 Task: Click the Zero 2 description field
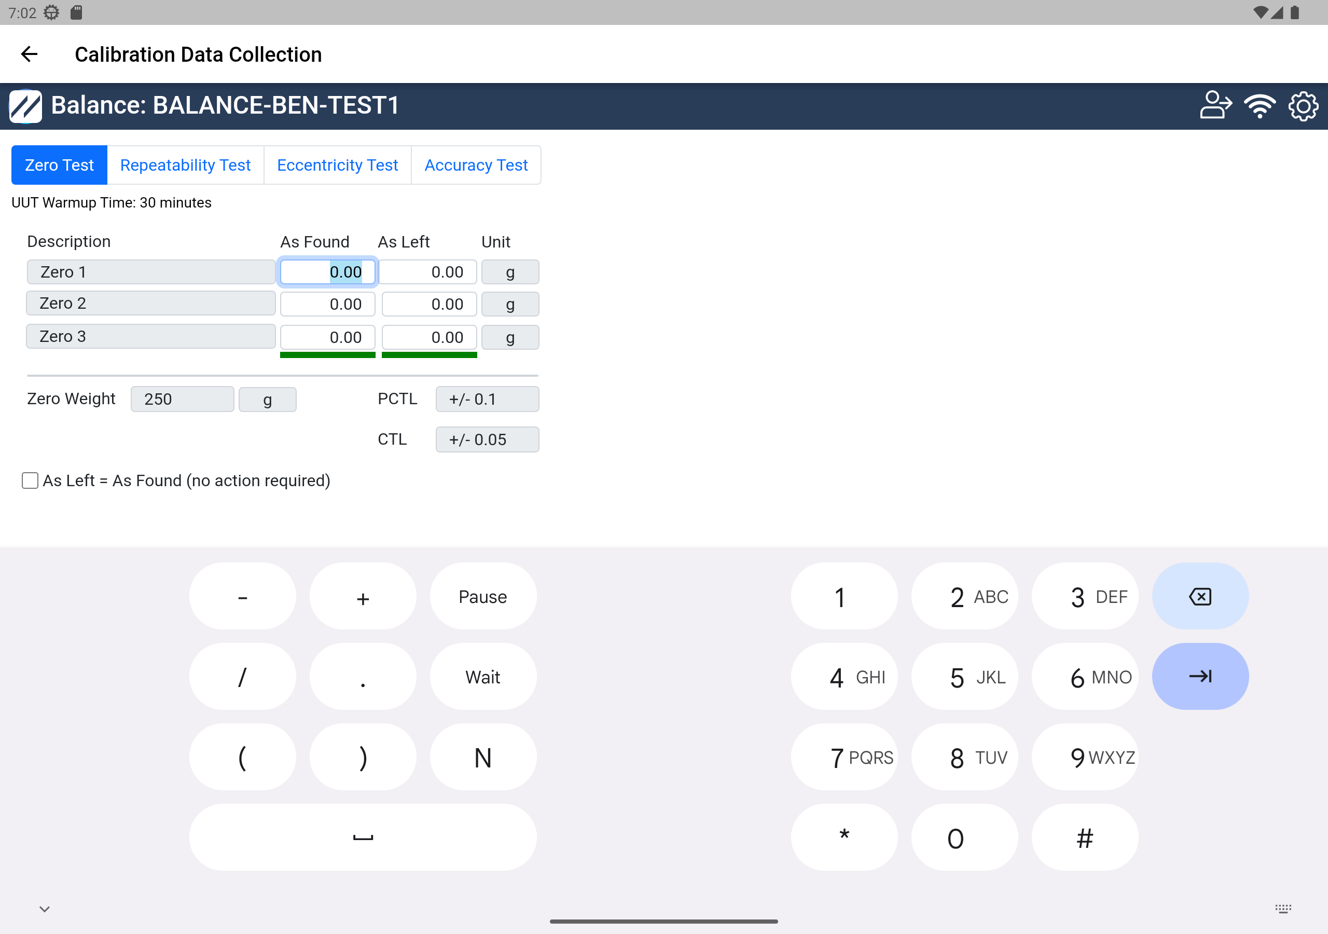point(151,303)
